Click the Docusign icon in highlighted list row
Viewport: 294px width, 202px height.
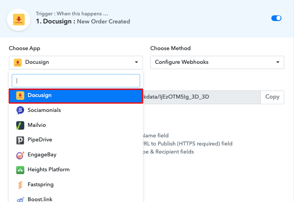[20, 95]
